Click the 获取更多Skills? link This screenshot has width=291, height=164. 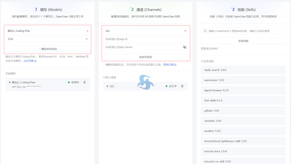(210, 49)
